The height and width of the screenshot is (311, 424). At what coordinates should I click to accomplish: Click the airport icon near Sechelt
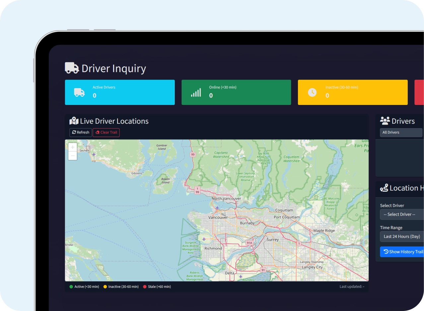tap(94, 154)
